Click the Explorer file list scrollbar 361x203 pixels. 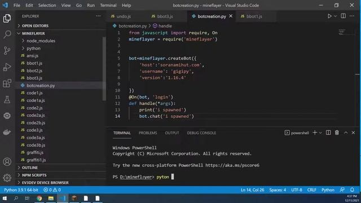(104, 69)
